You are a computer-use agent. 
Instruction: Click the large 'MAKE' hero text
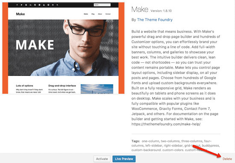(35, 45)
